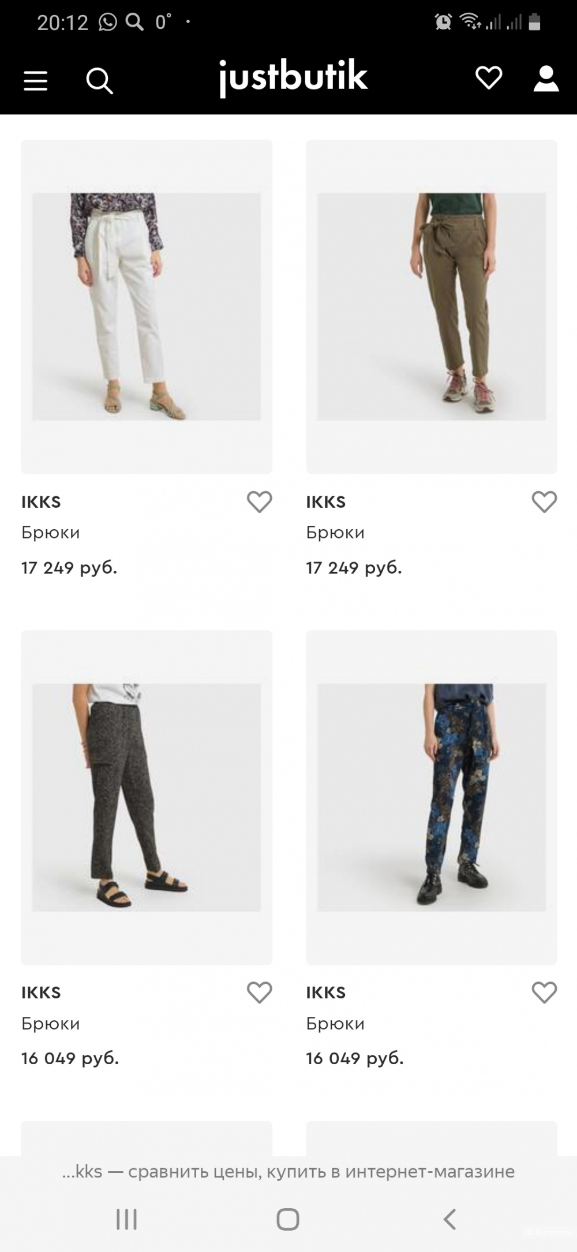Click IKKS brand above white trousers price
This screenshot has width=577, height=1252.
click(x=41, y=502)
